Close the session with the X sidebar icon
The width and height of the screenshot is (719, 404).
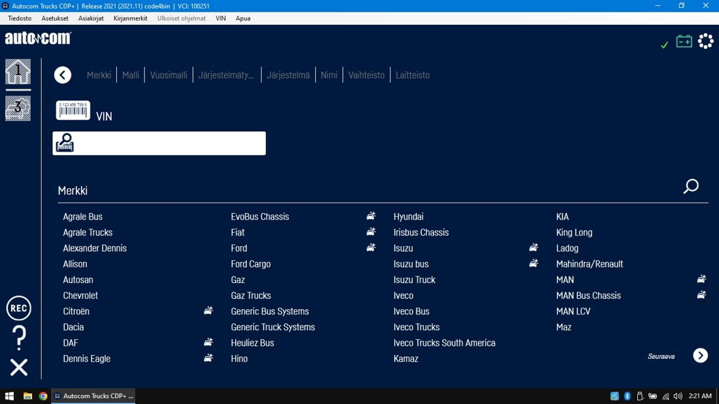pyautogui.click(x=19, y=367)
